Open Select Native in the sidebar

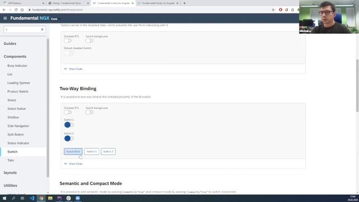coord(16,109)
